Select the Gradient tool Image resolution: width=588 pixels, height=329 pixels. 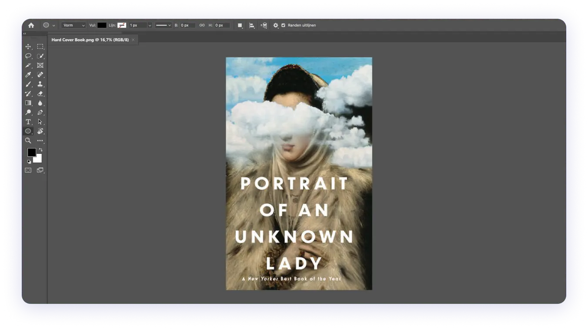28,103
